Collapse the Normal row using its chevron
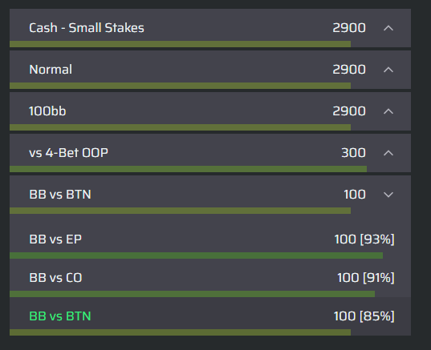The width and height of the screenshot is (431, 350). point(388,70)
